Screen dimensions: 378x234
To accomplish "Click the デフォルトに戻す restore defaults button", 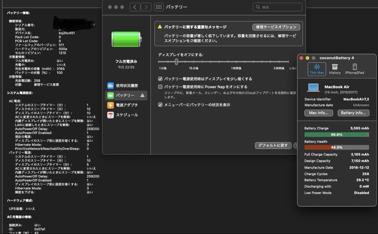I will pos(273,145).
